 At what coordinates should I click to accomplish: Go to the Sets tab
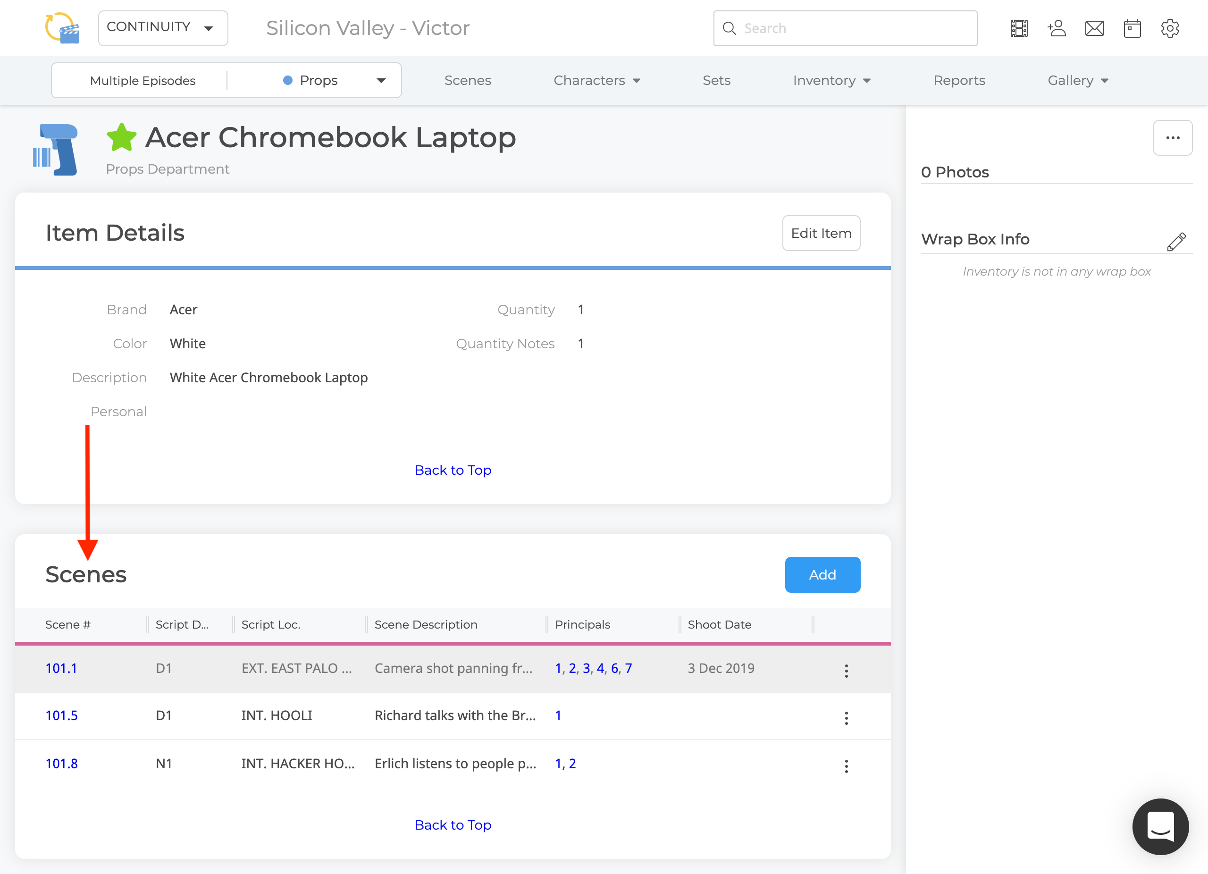(x=716, y=80)
